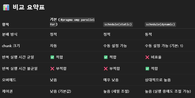This screenshot has height=98, width=195.
Task: Click green check icon in 기본 column 균일 row
Action: click(x=52, y=57)
